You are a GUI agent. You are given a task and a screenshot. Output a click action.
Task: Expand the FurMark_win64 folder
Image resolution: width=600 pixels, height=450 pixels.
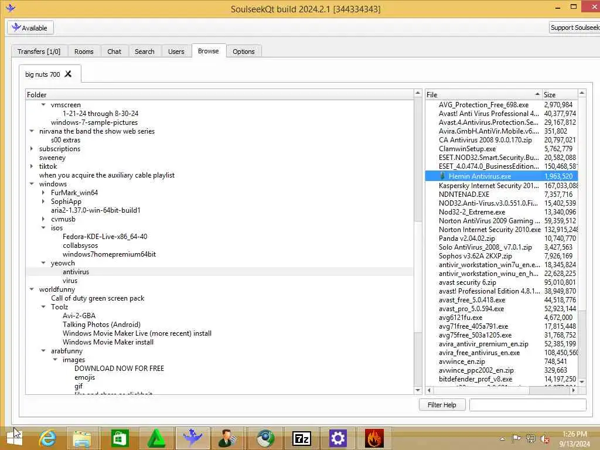pyautogui.click(x=43, y=192)
